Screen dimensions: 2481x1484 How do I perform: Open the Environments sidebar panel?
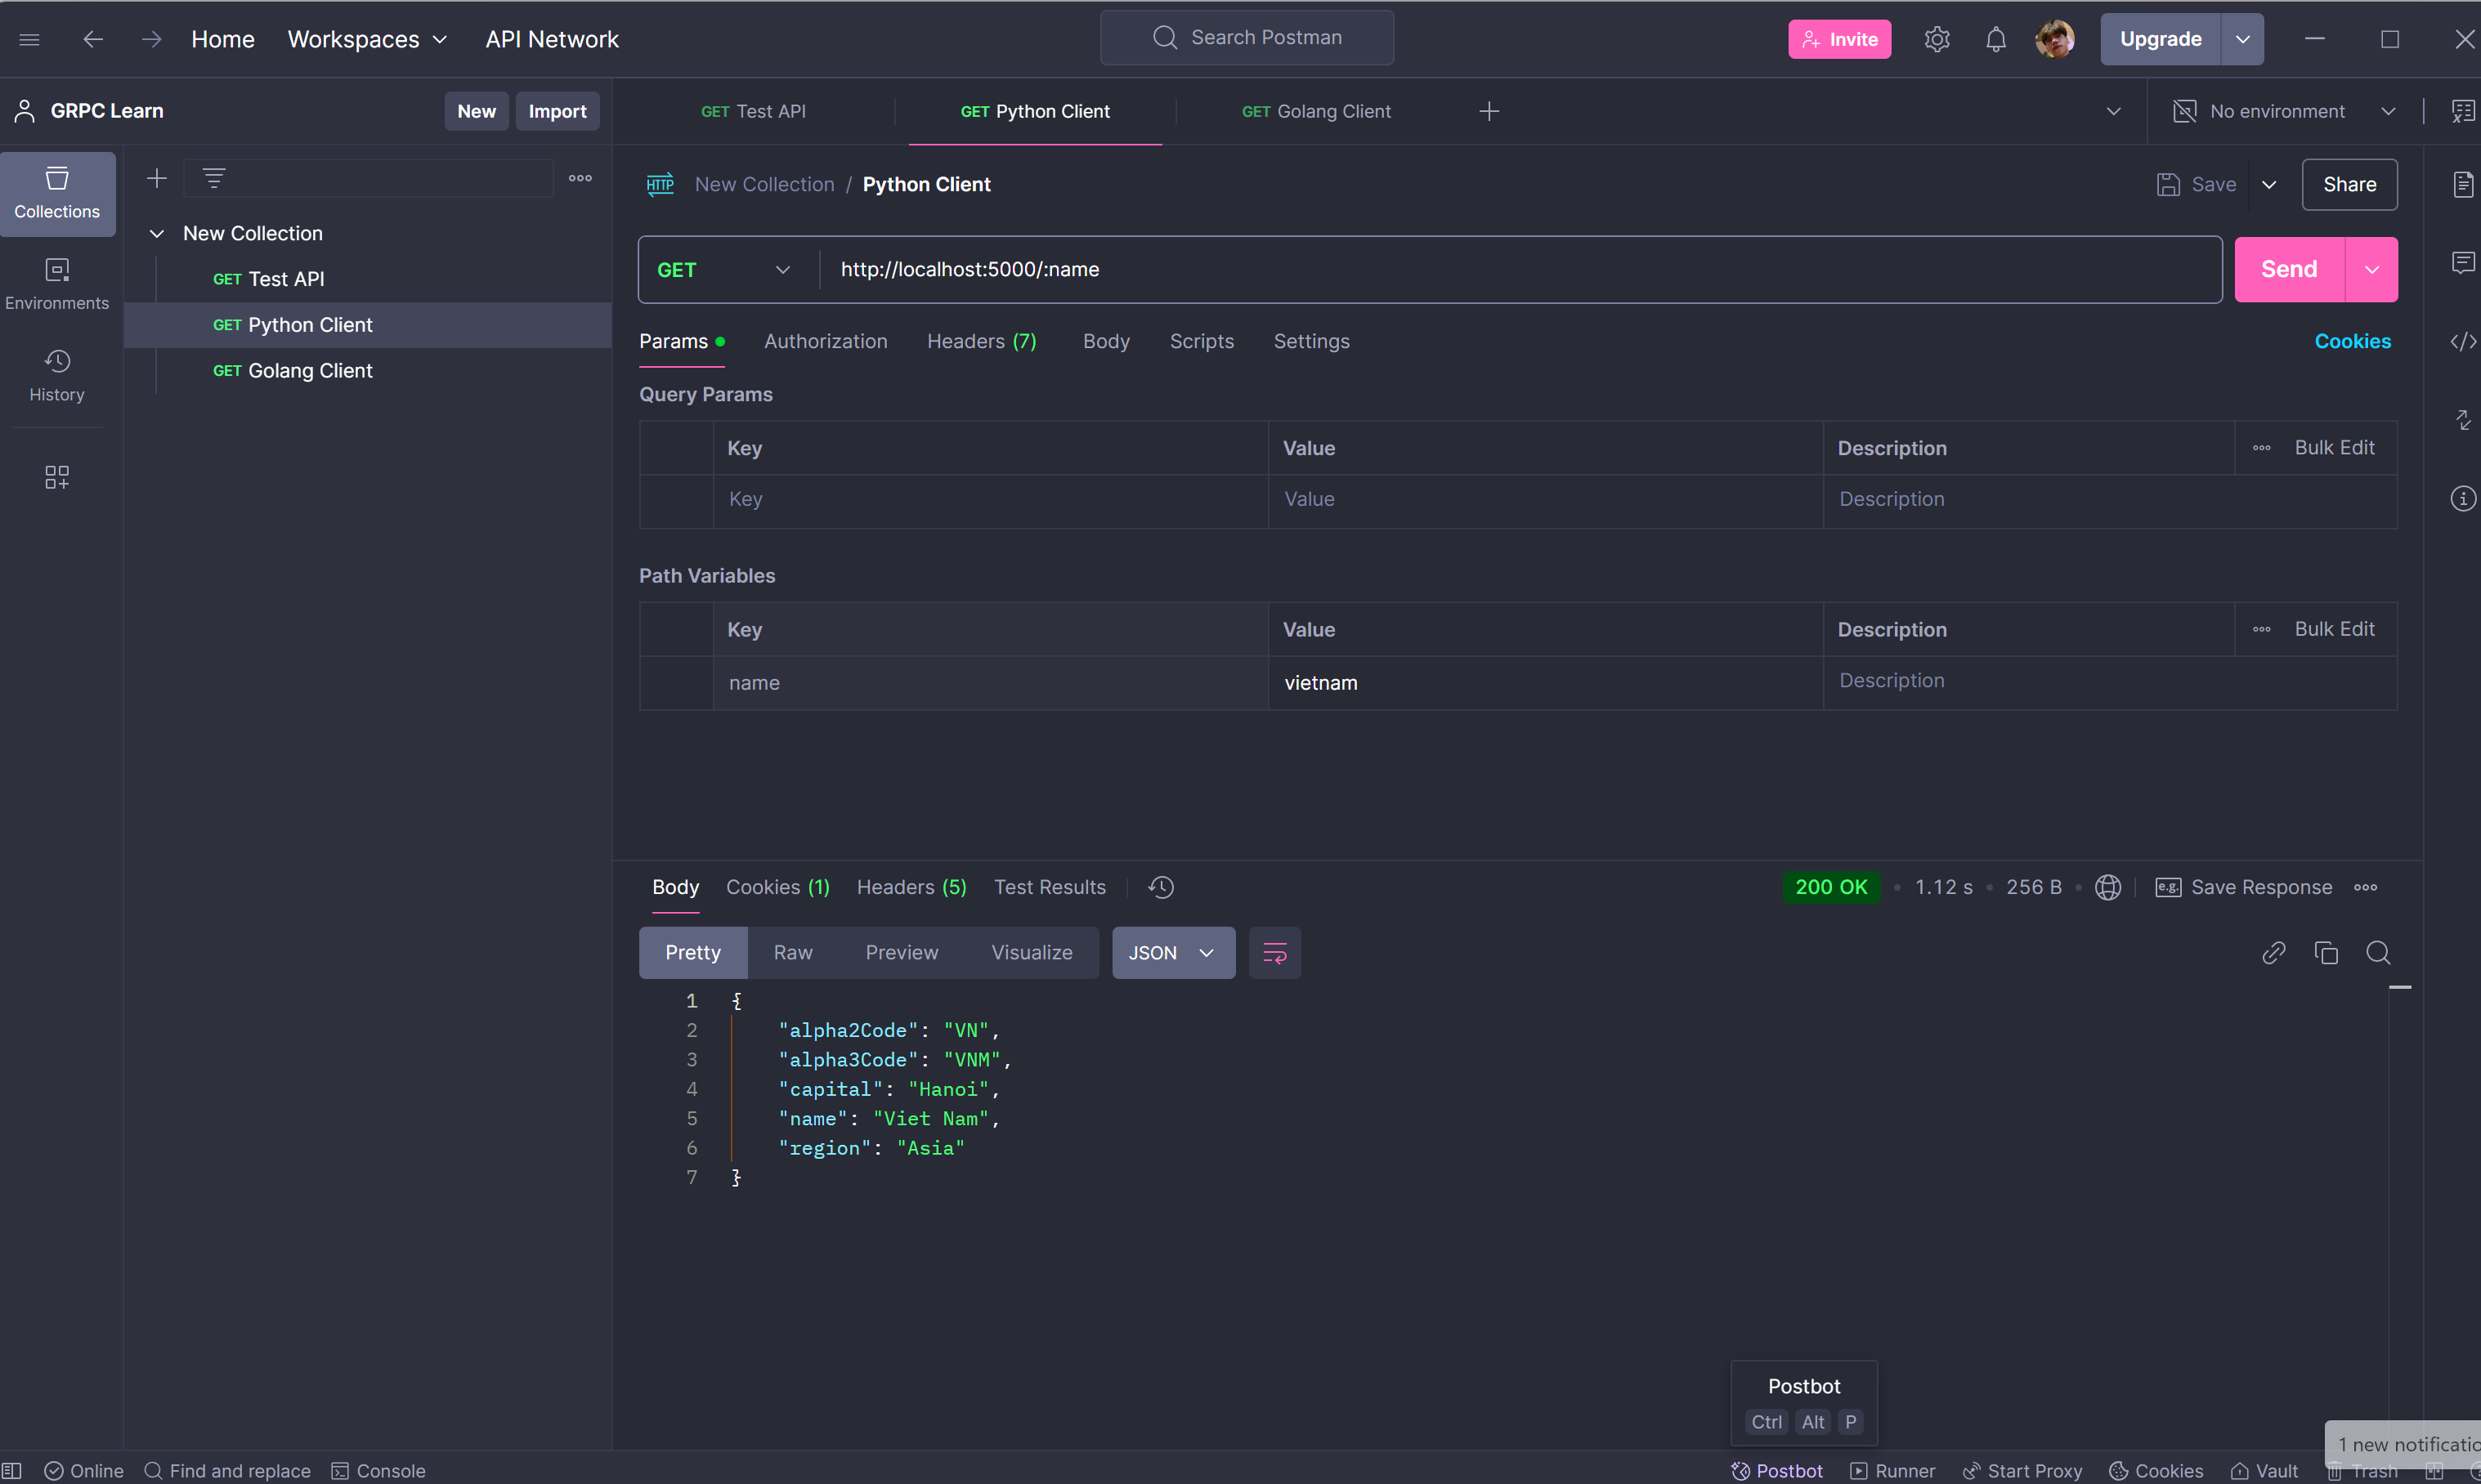(x=57, y=284)
